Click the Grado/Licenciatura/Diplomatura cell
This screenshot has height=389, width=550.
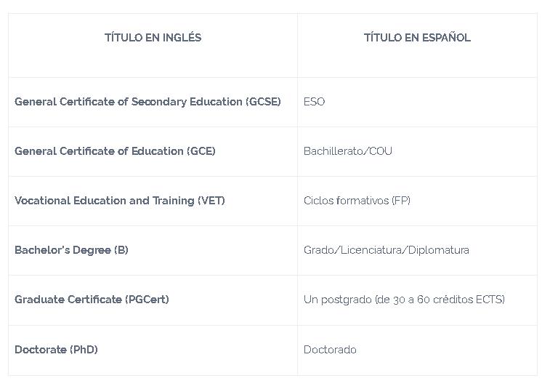[x=387, y=250]
